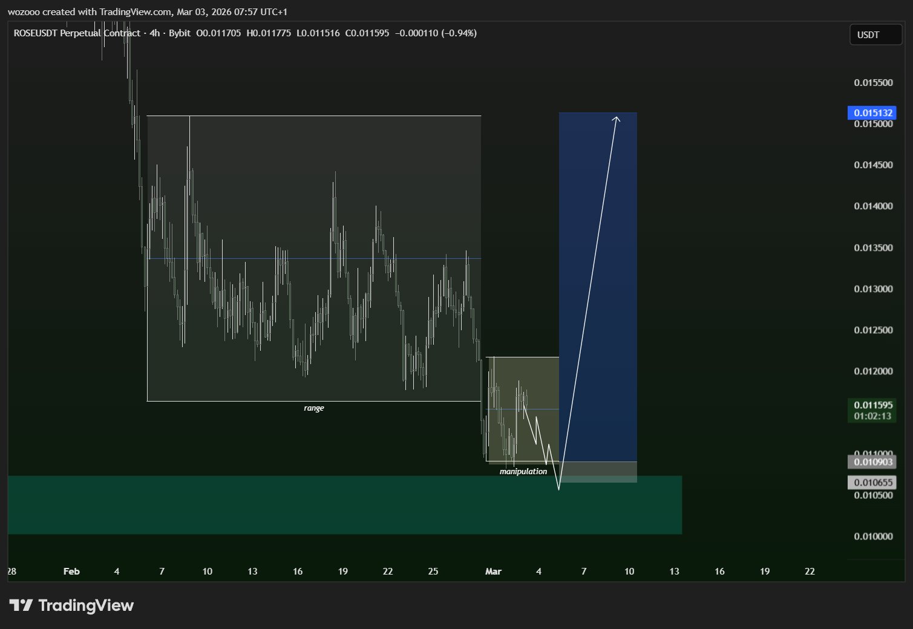Click the 0.013500 price axis label
Viewport: 913px width, 629px height.
point(873,248)
